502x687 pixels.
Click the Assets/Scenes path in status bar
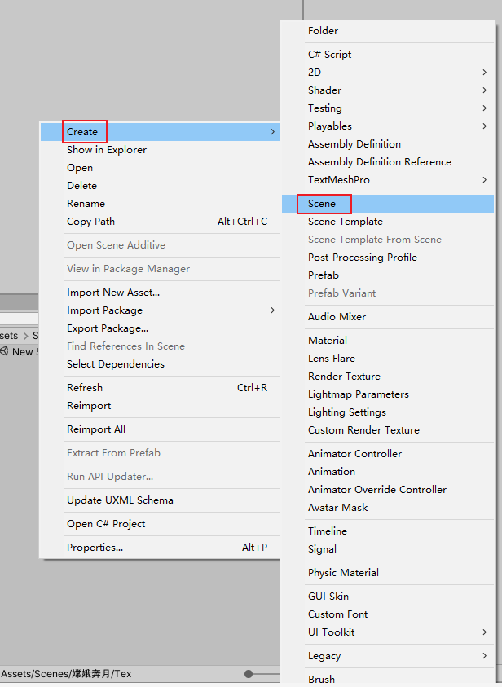[66, 674]
